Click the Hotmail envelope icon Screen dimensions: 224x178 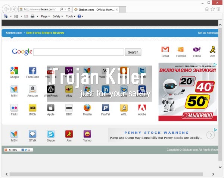pyautogui.click(x=181, y=50)
